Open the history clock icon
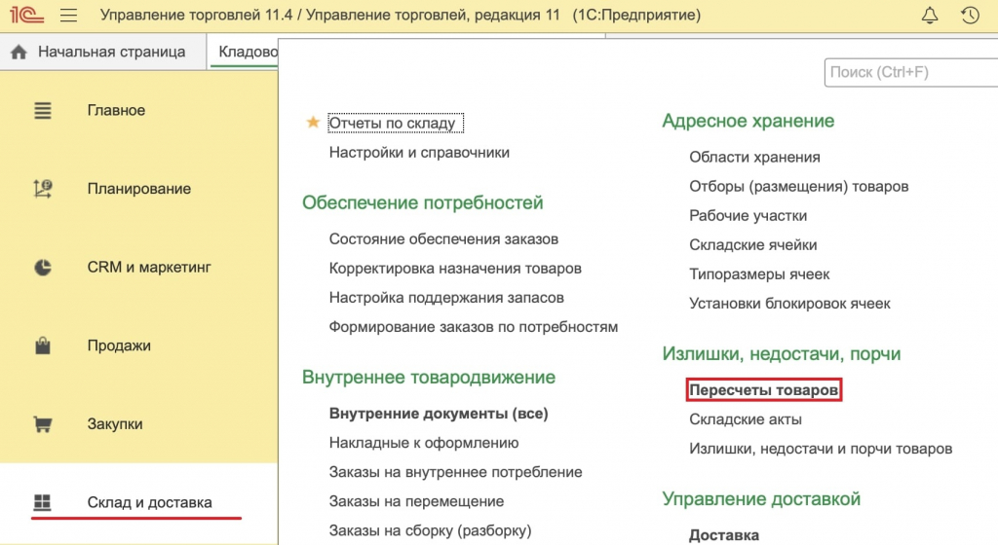The height and width of the screenshot is (545, 998). [970, 15]
